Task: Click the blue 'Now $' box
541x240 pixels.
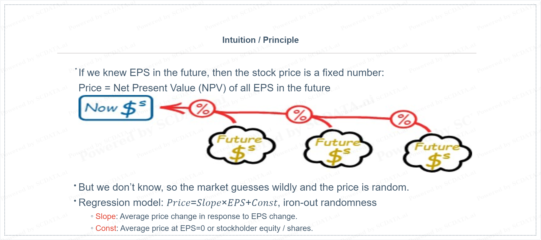Action: [116, 108]
